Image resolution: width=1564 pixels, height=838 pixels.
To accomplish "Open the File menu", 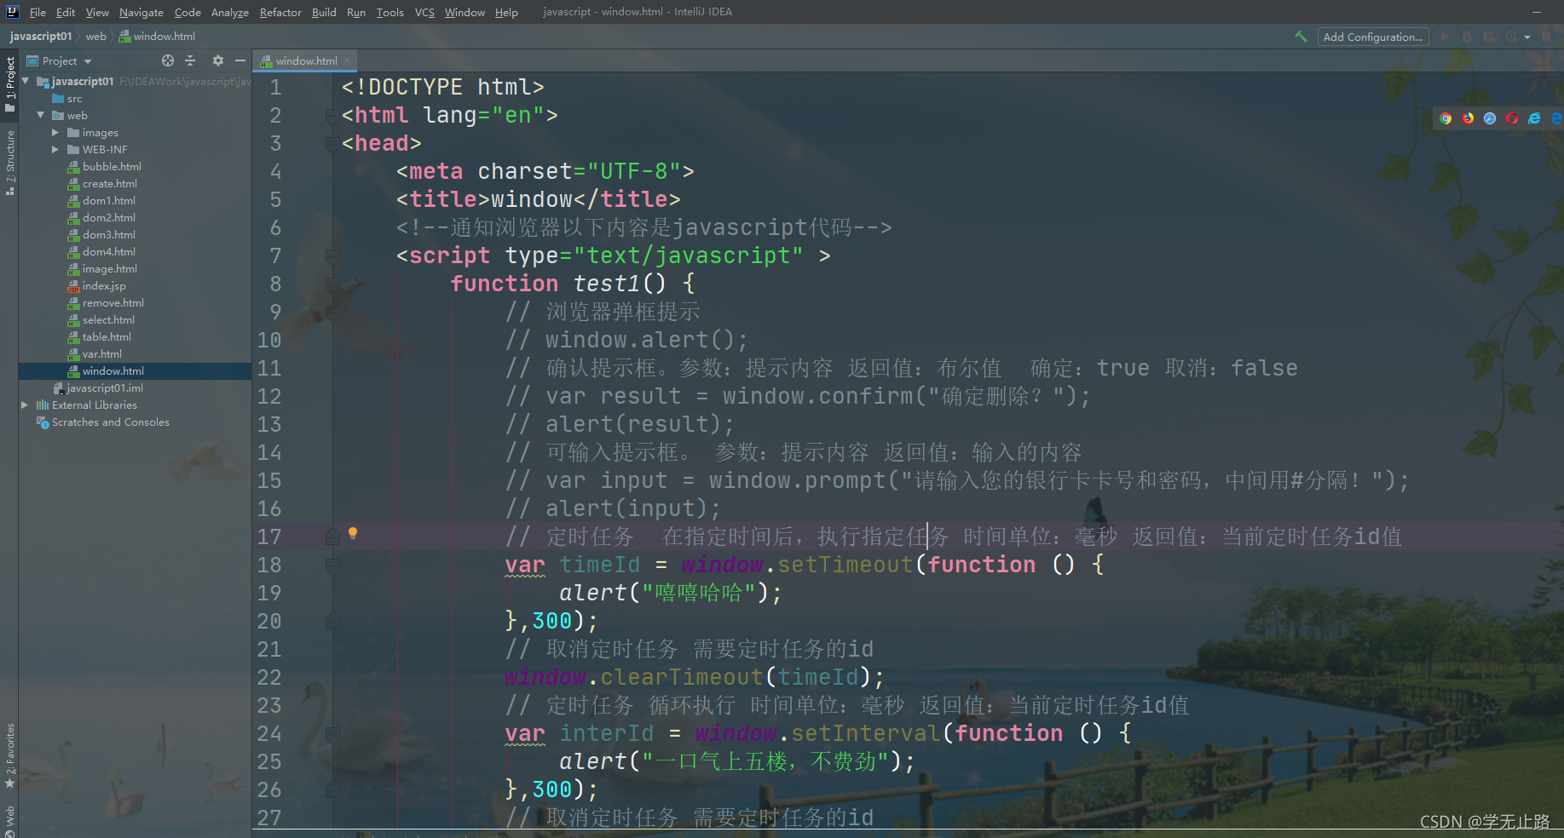I will pos(38,12).
